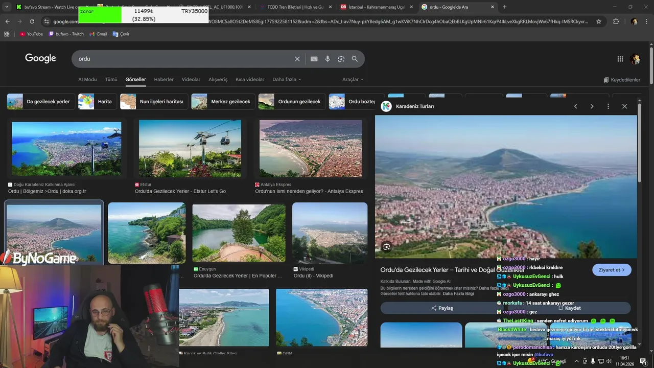654x368 pixels.
Task: Open the Etstur Ordu'da Gezilecek Yerler image
Action: click(x=190, y=149)
